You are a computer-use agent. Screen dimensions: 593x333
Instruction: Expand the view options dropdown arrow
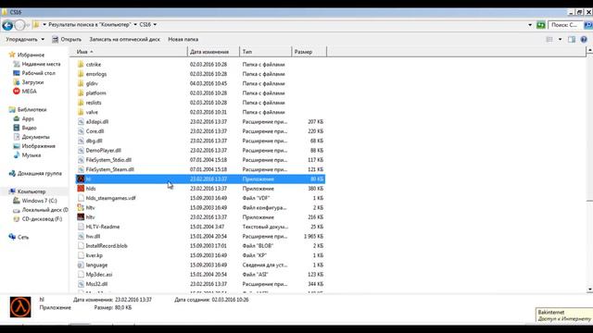point(560,39)
